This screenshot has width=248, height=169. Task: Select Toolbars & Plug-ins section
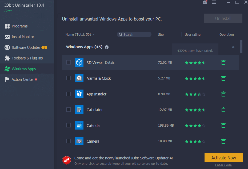pyautogui.click(x=7, y=58)
